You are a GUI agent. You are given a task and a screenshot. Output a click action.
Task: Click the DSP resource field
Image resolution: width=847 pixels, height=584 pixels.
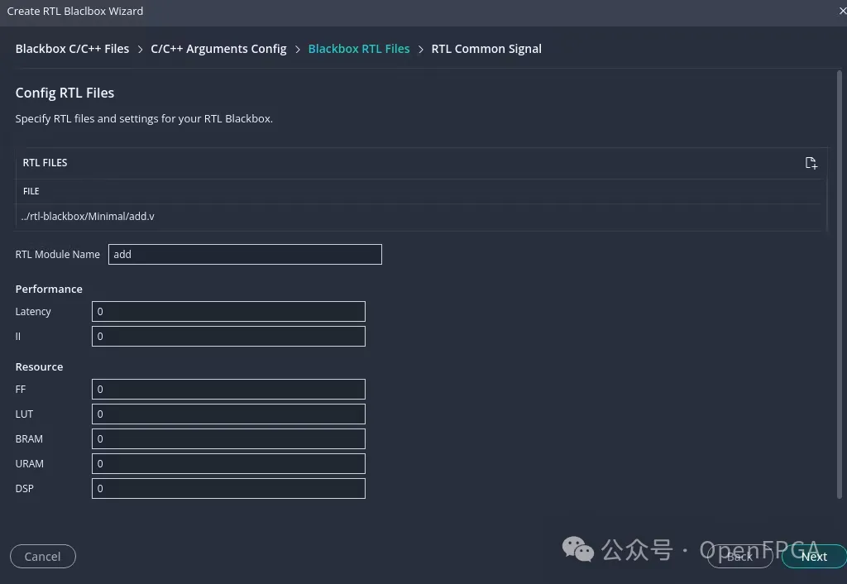tap(228, 489)
